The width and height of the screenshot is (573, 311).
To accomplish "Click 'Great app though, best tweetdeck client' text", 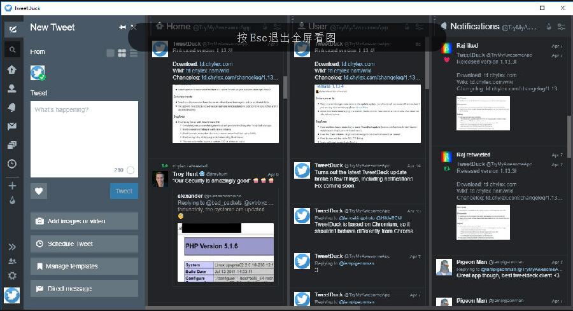I will [508, 275].
